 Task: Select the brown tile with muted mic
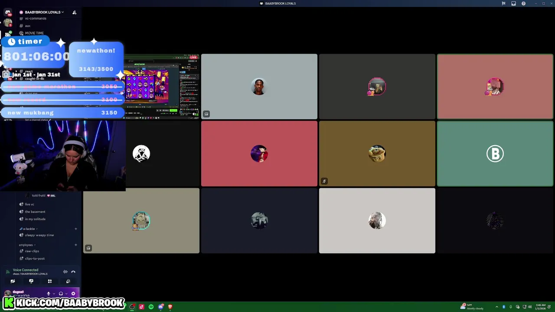click(x=377, y=153)
